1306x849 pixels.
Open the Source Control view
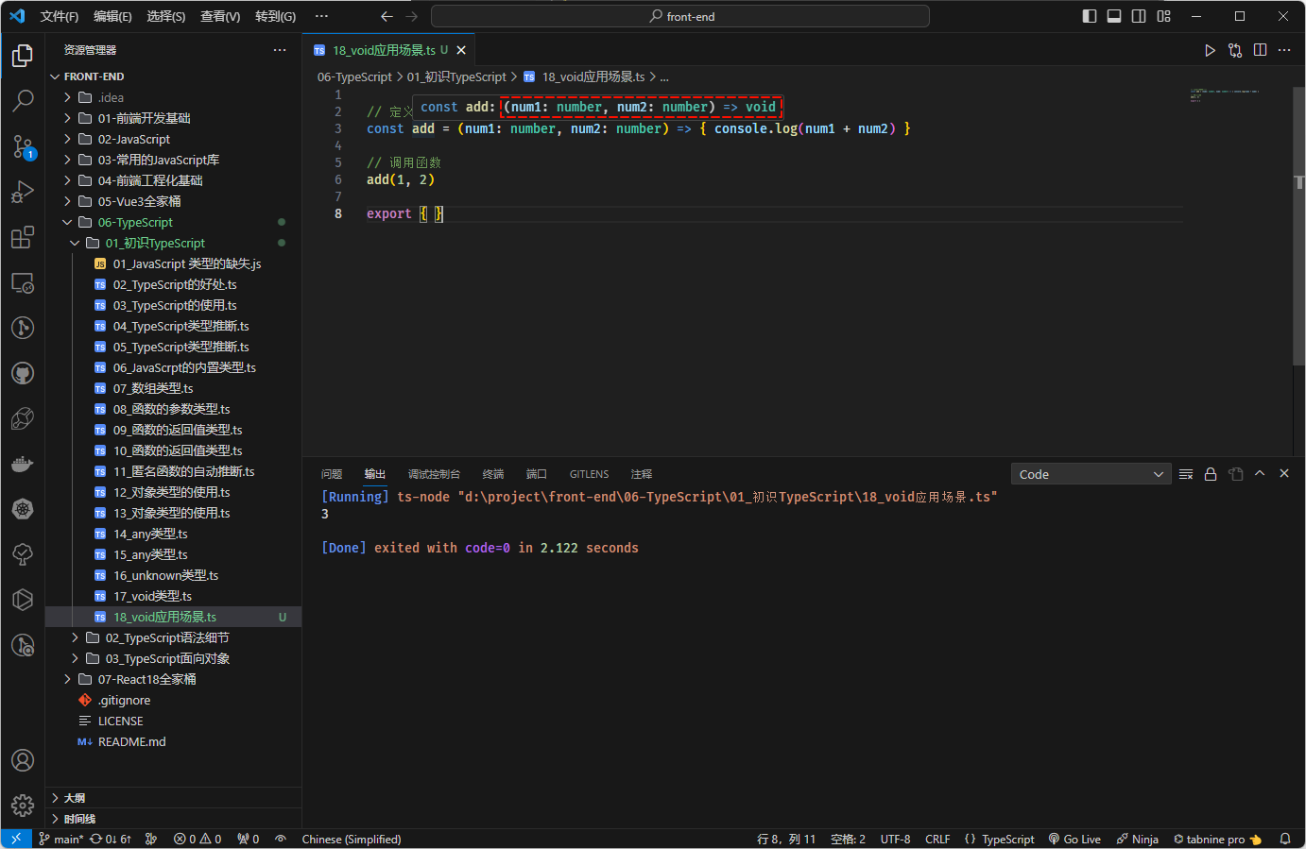coord(23,146)
